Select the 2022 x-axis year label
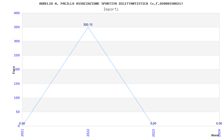This screenshot has height=138, width=222. pos(88,133)
